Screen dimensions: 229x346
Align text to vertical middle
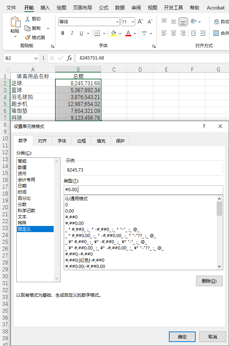point(174,21)
